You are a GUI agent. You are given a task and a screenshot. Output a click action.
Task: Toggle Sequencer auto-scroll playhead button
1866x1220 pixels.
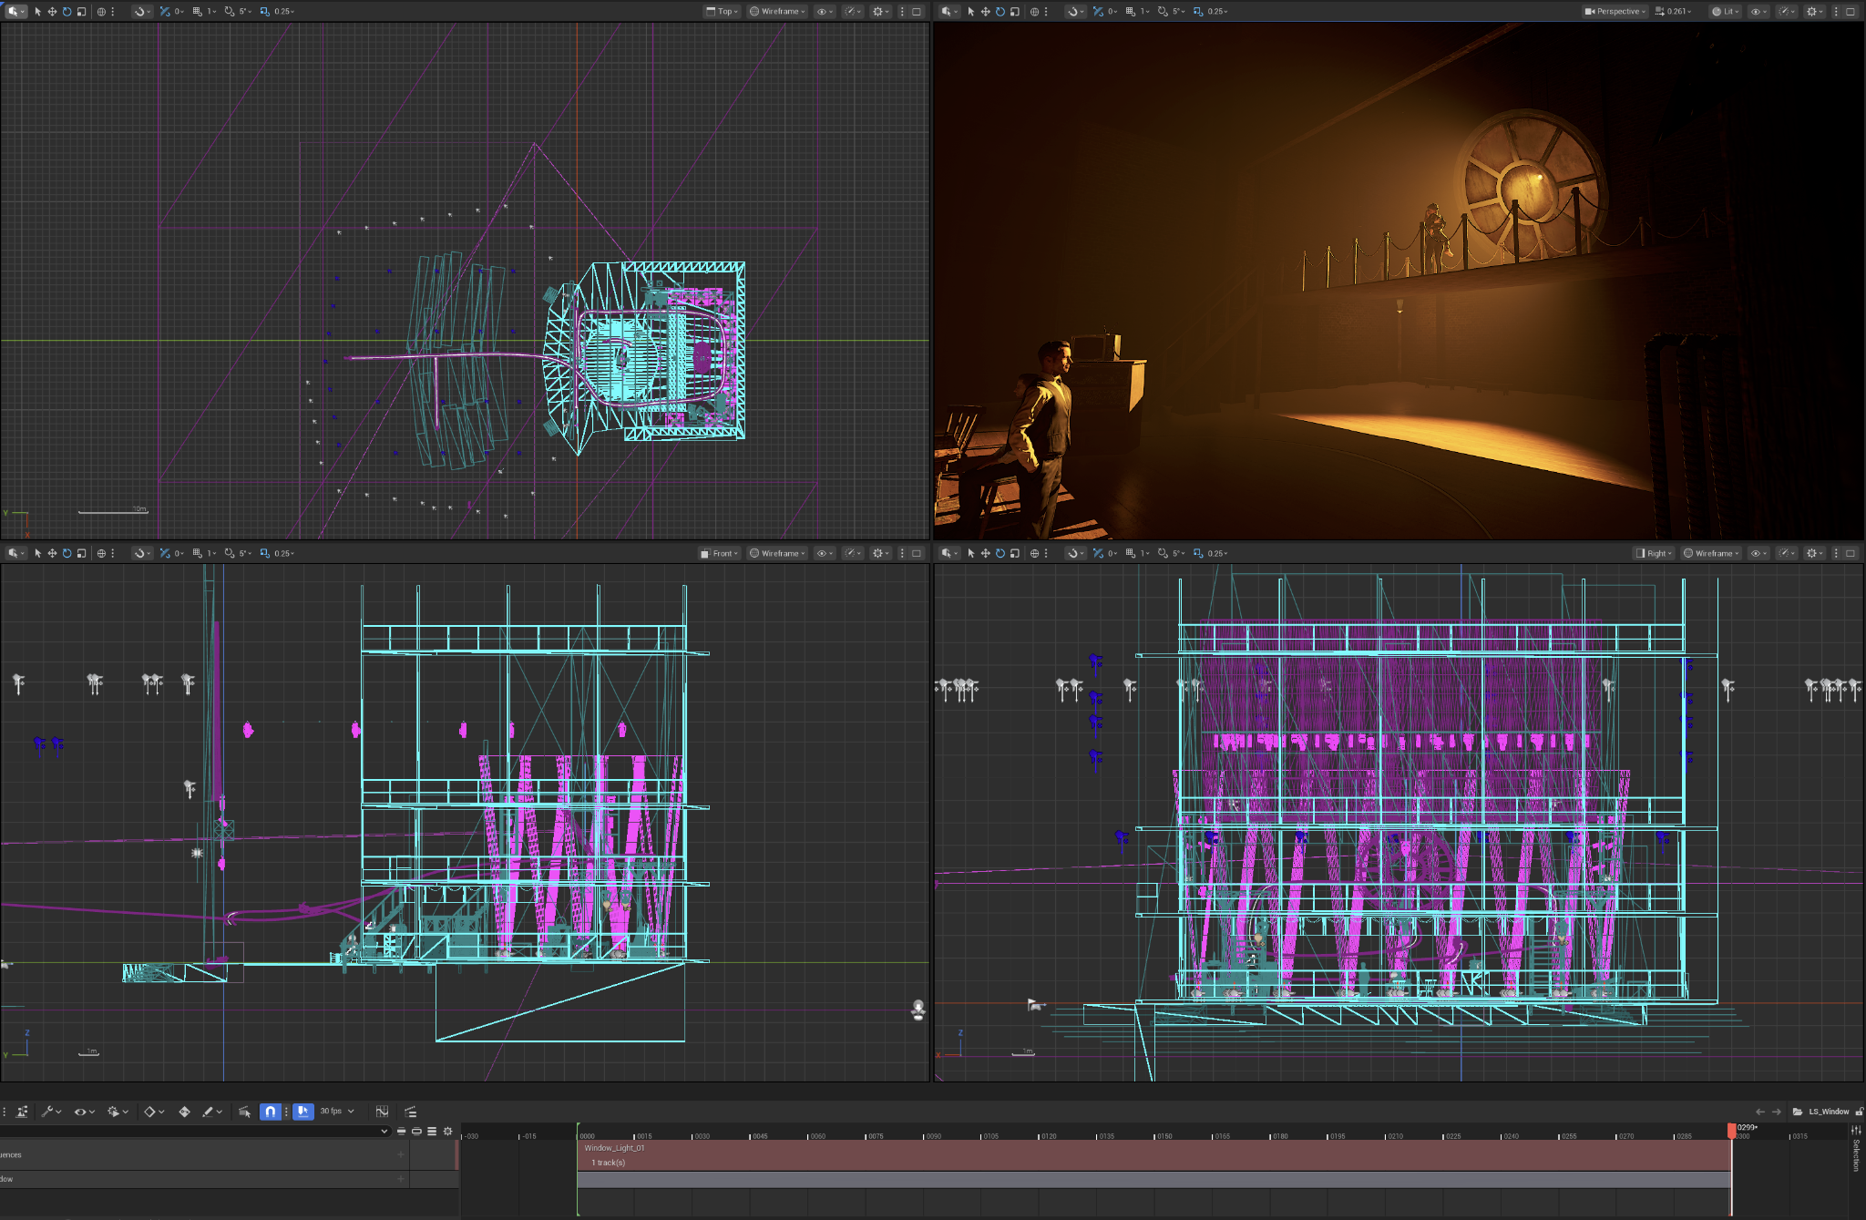point(302,1112)
